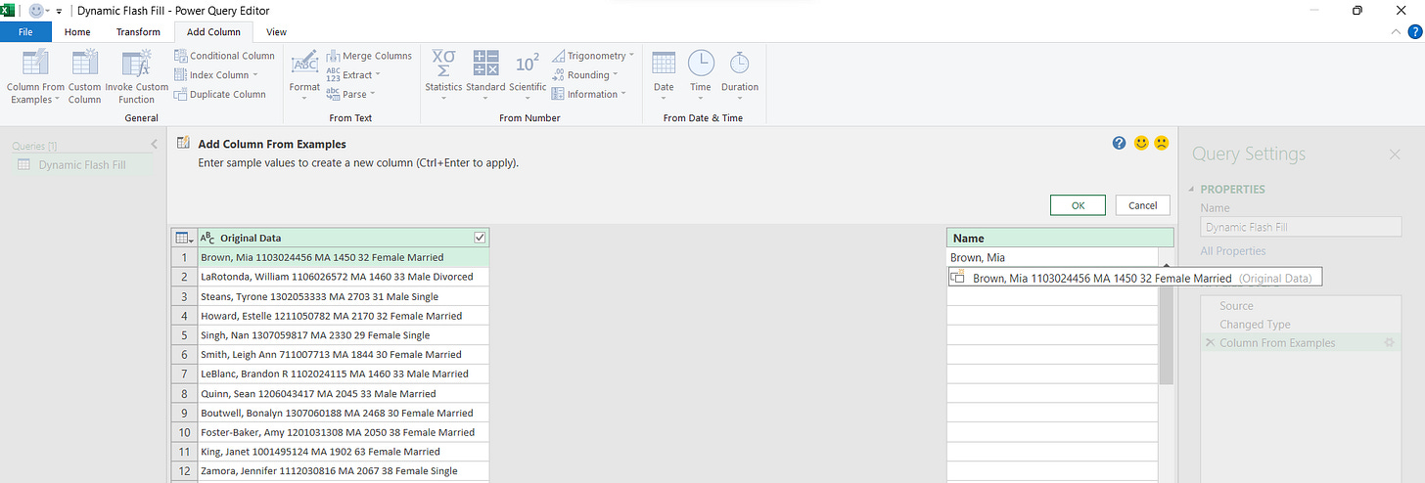Screen dimensions: 1425x483
Task: Switch to the Transform tab
Action: click(138, 31)
